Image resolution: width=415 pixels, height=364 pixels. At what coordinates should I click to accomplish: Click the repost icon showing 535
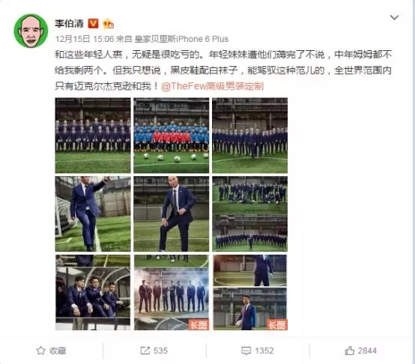pos(145,351)
